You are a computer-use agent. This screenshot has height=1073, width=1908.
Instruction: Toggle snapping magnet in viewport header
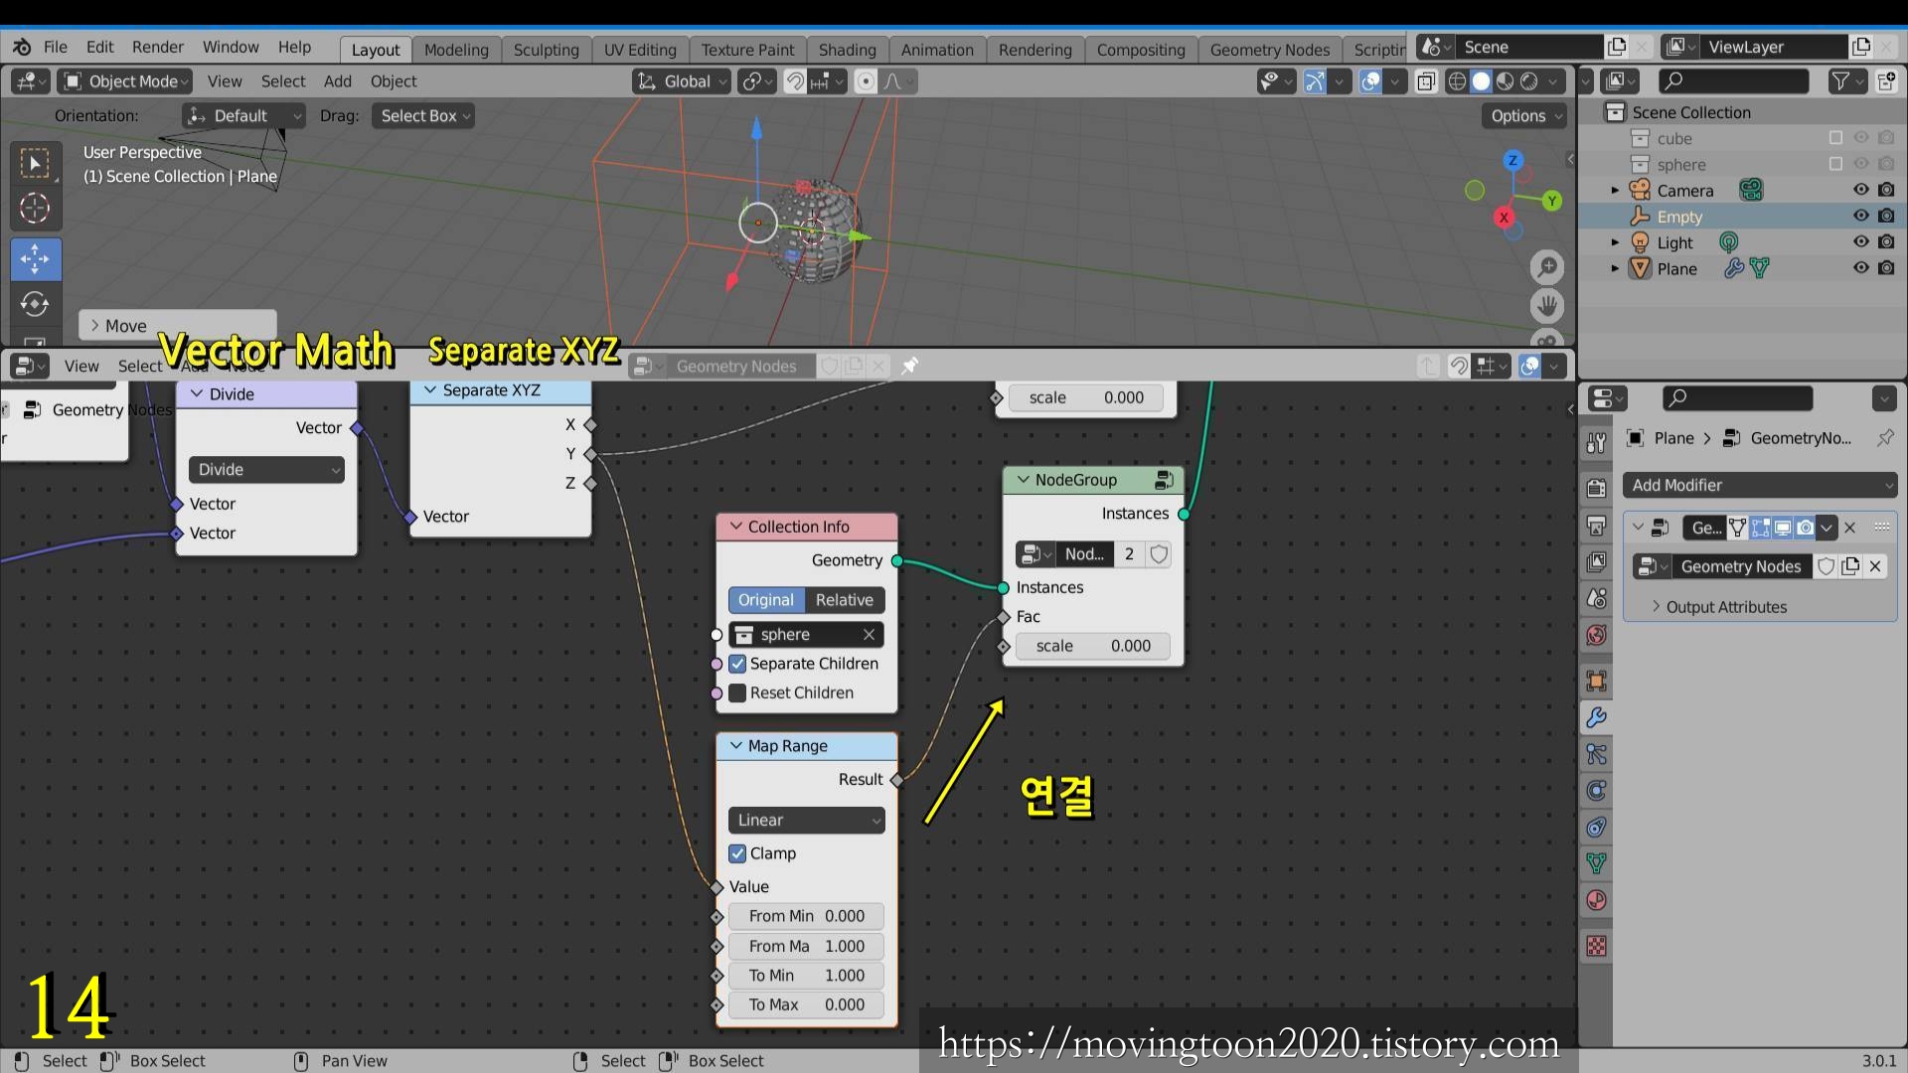794,81
